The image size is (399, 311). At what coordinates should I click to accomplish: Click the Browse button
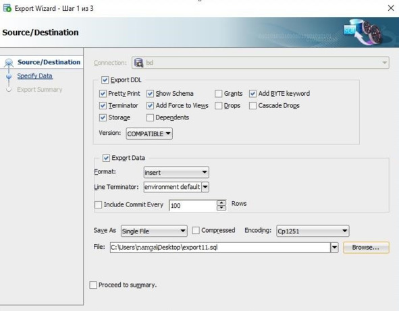366,248
